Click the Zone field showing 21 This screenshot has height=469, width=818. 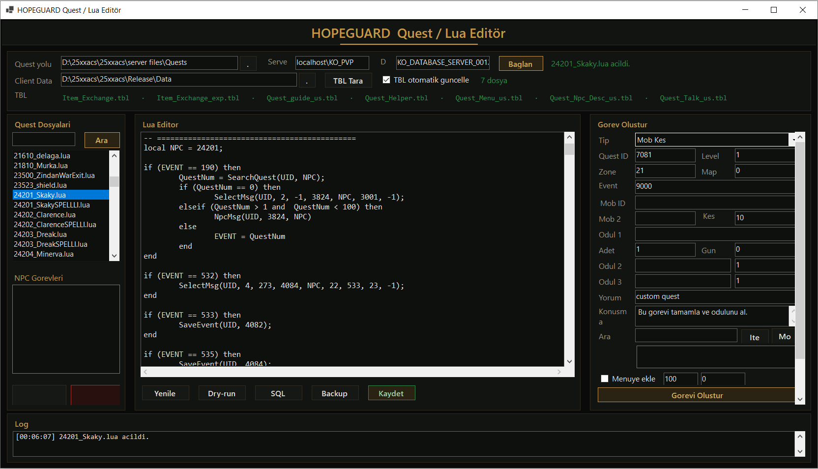[665, 171]
